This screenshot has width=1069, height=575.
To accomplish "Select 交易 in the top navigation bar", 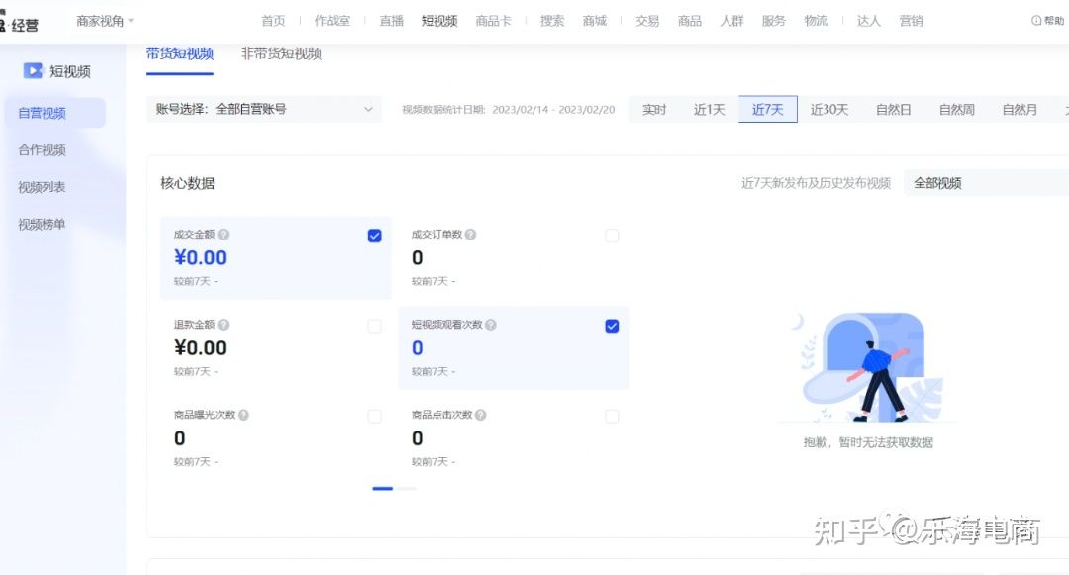I will point(646,19).
